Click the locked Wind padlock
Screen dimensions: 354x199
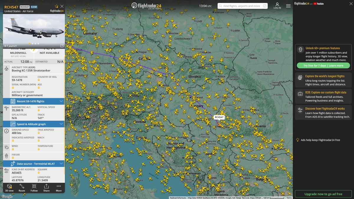coord(13,149)
